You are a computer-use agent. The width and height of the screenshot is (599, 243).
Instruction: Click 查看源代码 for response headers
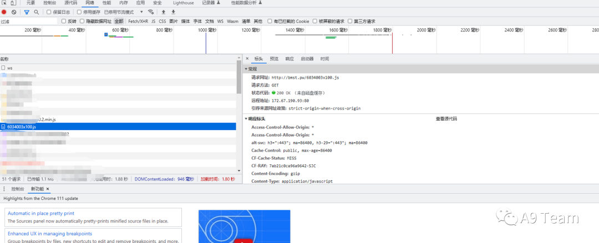(x=446, y=118)
